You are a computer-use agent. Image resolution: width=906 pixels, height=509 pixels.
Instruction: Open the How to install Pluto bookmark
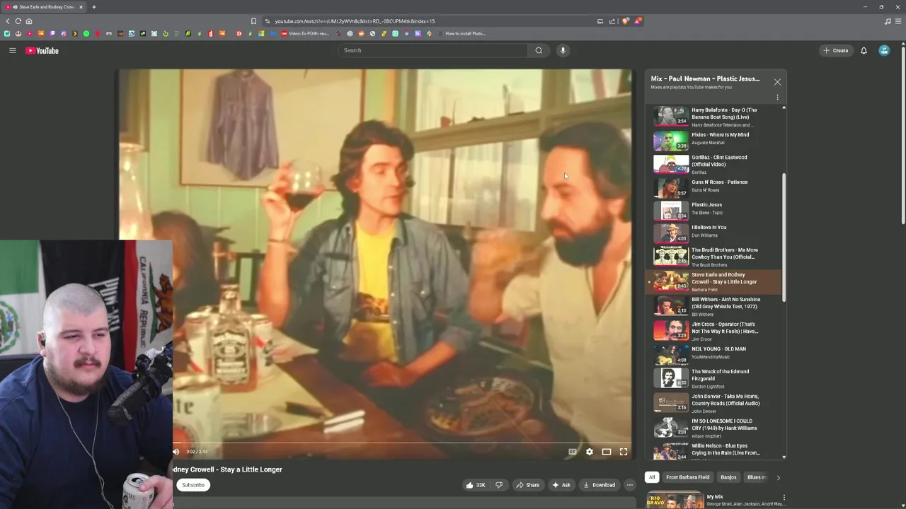pos(460,33)
